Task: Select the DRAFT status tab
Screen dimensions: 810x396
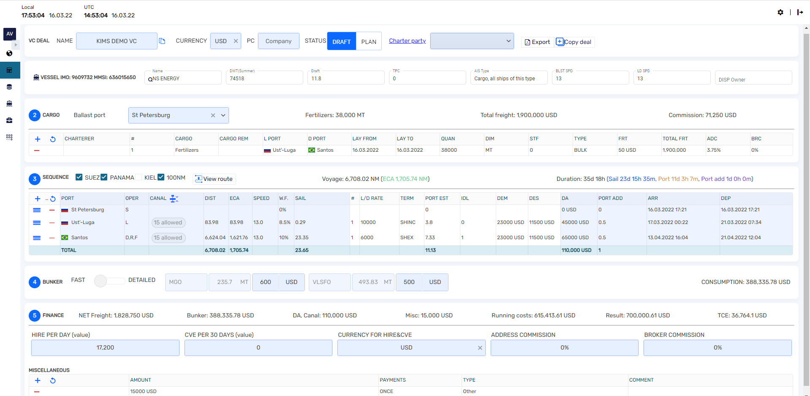Action: 341,41
